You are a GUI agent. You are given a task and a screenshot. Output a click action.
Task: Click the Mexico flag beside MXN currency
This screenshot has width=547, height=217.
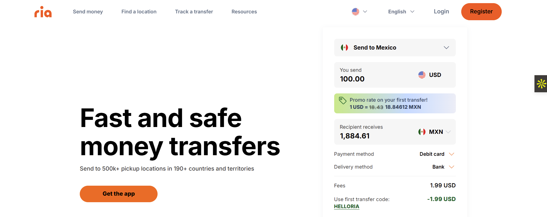click(422, 132)
